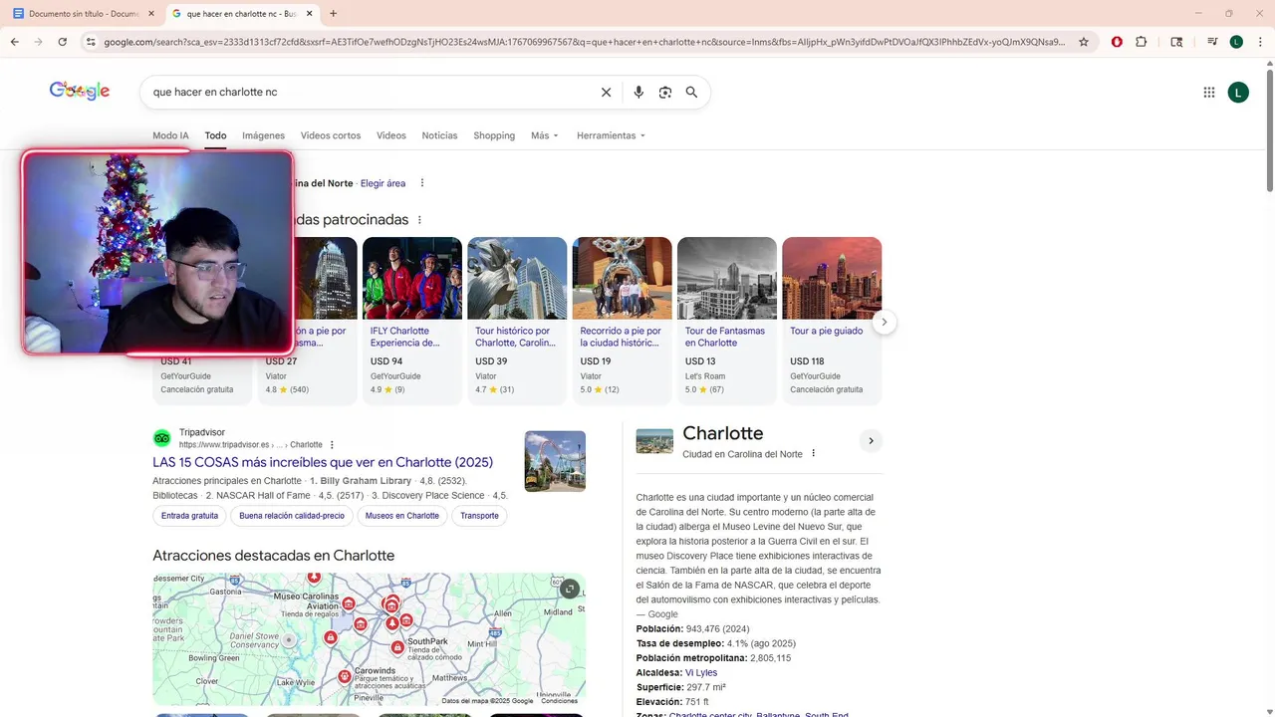Click the Charlotte panel thumbnail image
Screen dimensions: 1275x717
pos(654,441)
